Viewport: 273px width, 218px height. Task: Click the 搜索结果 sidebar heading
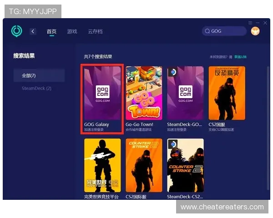tap(24, 56)
